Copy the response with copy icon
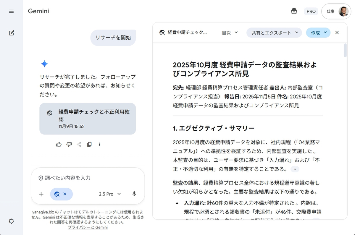The image size is (355, 235). click(x=89, y=144)
